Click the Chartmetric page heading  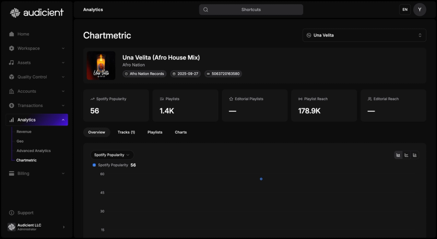pos(107,35)
